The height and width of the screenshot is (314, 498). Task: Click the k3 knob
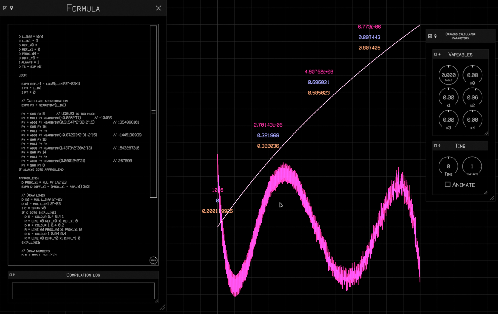point(448,119)
